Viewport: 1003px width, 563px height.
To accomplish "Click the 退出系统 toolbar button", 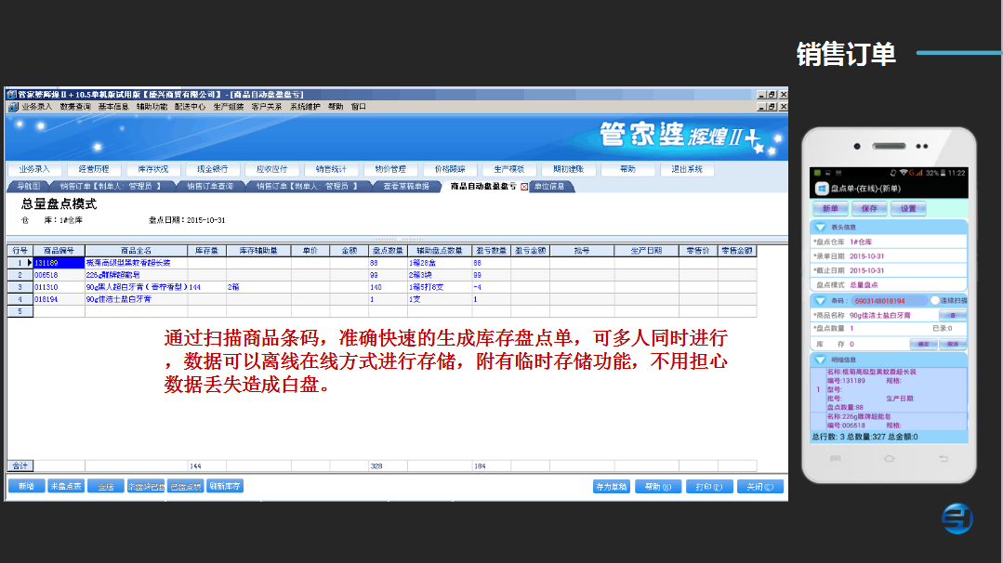I will pyautogui.click(x=687, y=169).
